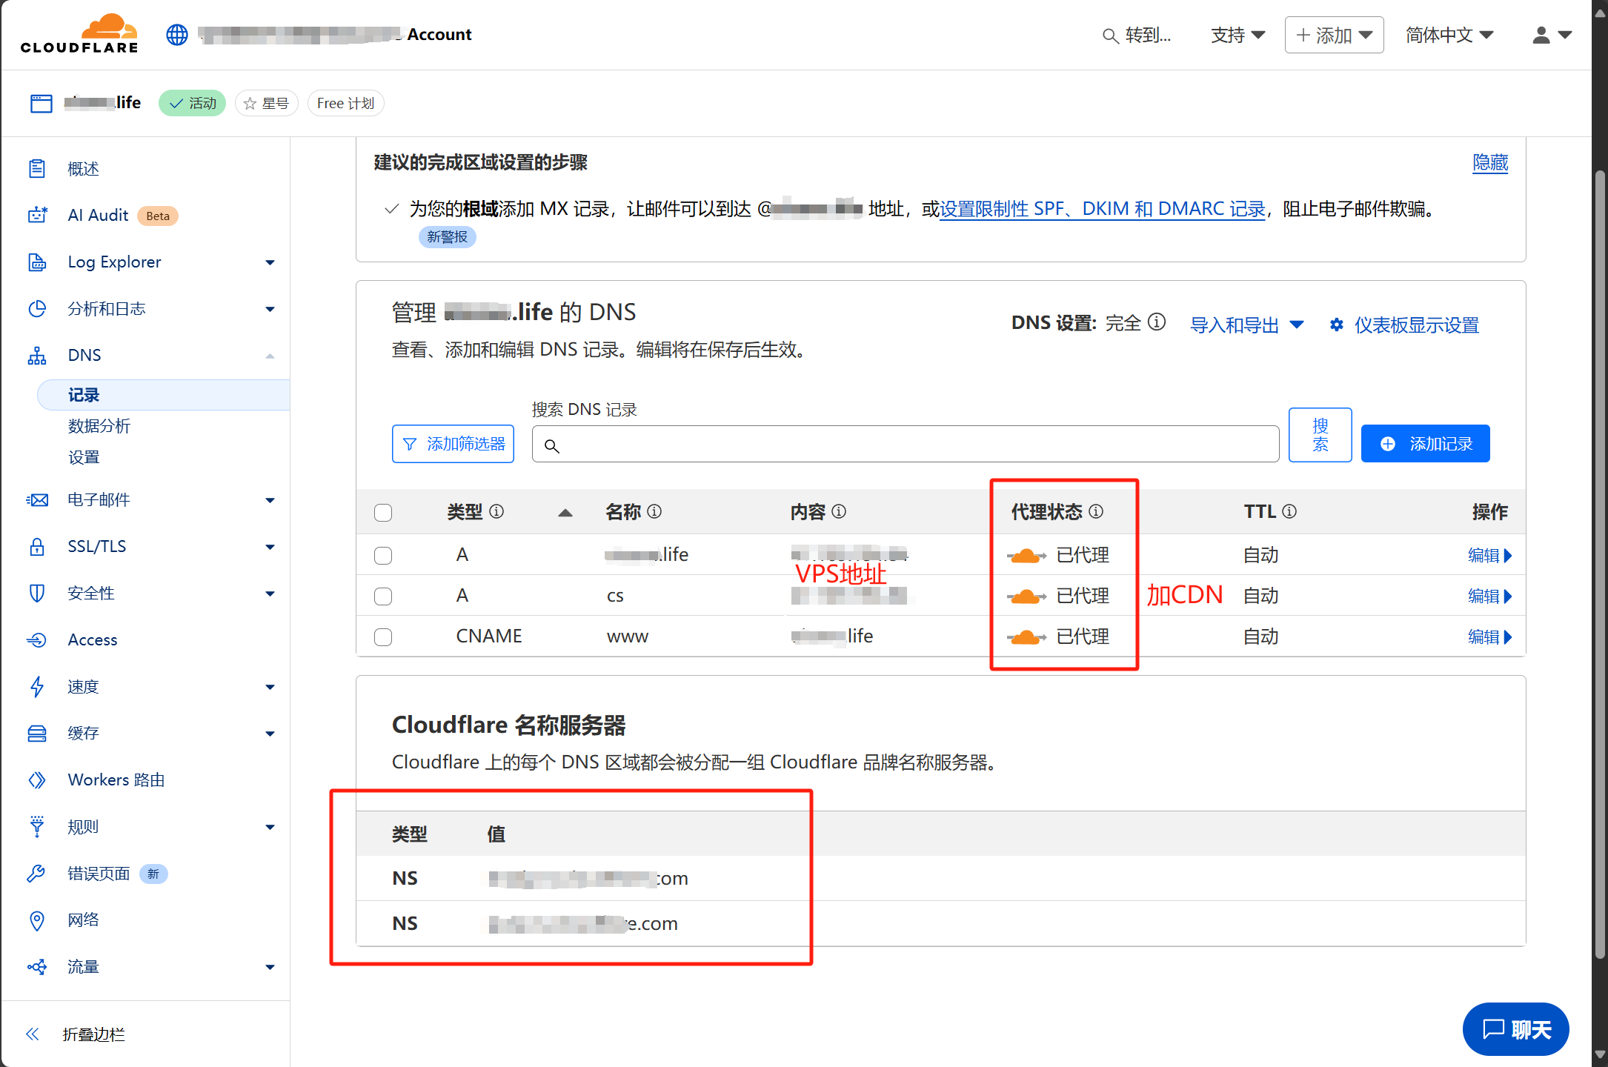Viewport: 1608px width, 1067px height.
Task: Expand the 分析和日志 section arrow
Action: pos(270,310)
